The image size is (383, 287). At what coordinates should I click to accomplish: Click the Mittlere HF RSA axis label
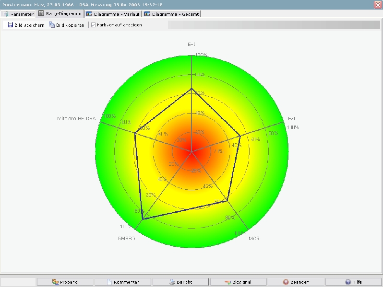[x=76, y=118]
